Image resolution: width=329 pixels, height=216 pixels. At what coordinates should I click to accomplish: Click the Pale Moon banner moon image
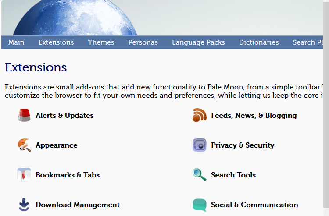pyautogui.click(x=75, y=18)
